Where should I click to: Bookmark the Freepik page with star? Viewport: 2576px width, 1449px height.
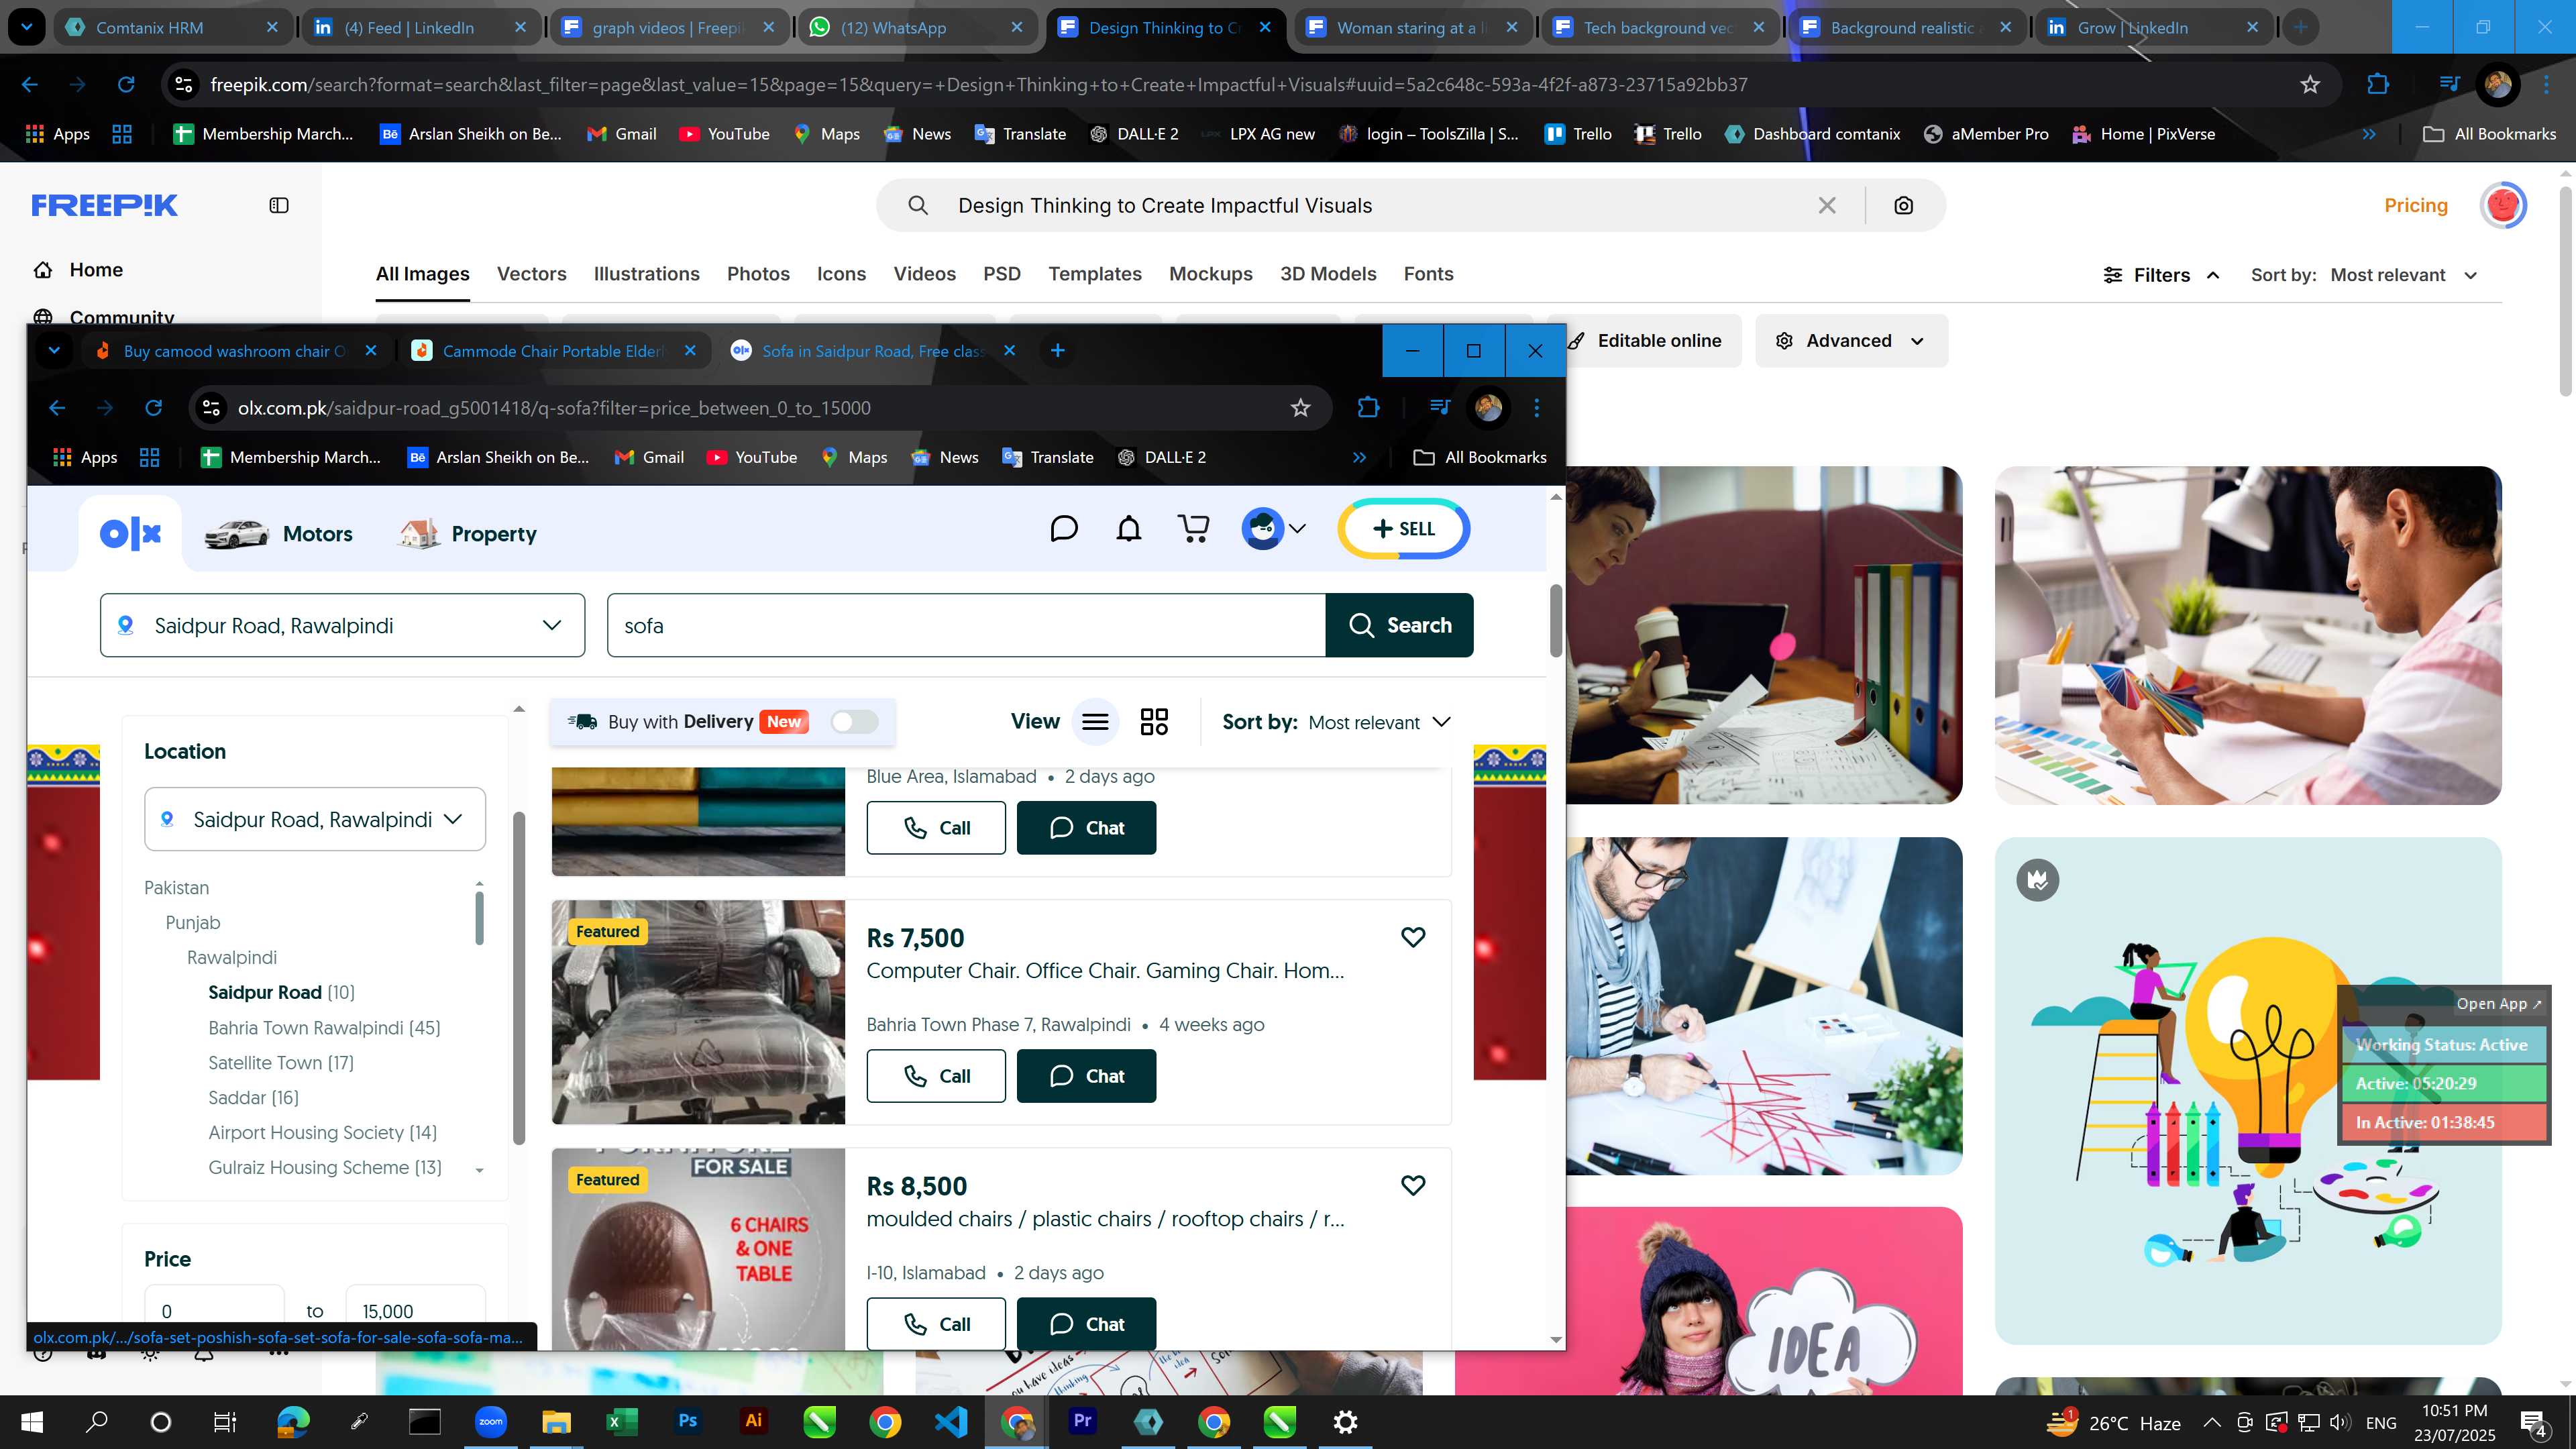pos(2310,85)
